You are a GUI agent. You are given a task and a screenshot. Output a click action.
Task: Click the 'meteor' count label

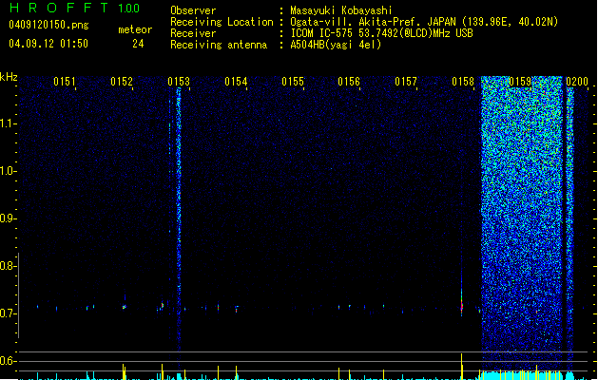pos(135,29)
